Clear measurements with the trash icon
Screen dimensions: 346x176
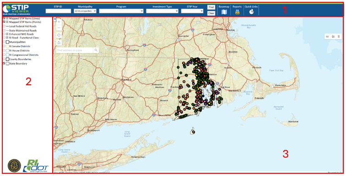(x=339, y=37)
